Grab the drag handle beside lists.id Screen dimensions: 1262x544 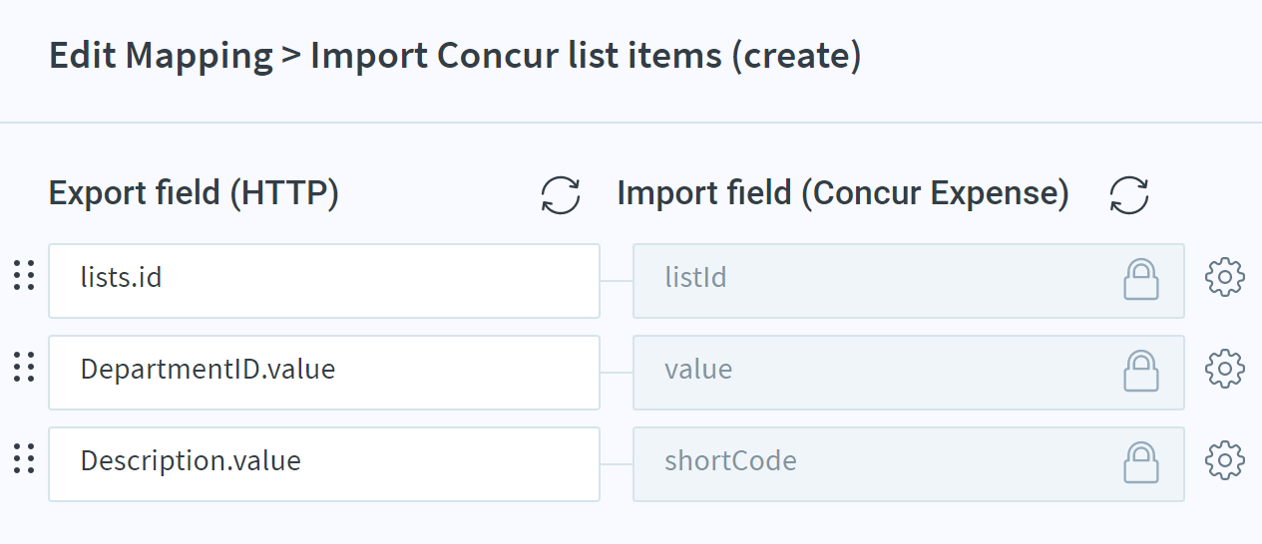pos(24,276)
